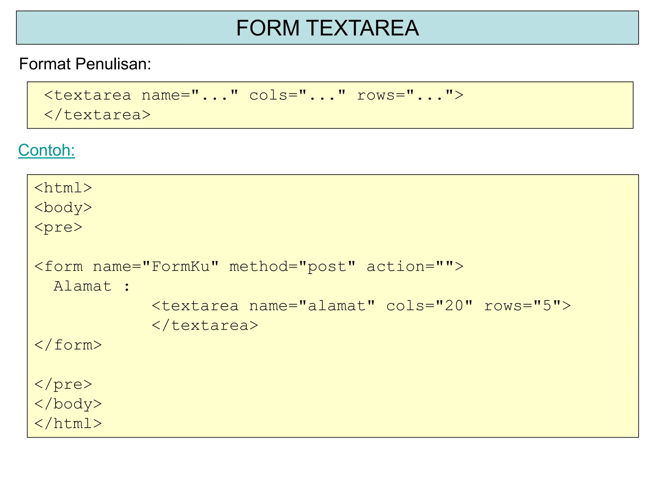Click the Format Penulisan: heading text
Image resolution: width=655 pixels, height=491 pixels.
point(85,64)
